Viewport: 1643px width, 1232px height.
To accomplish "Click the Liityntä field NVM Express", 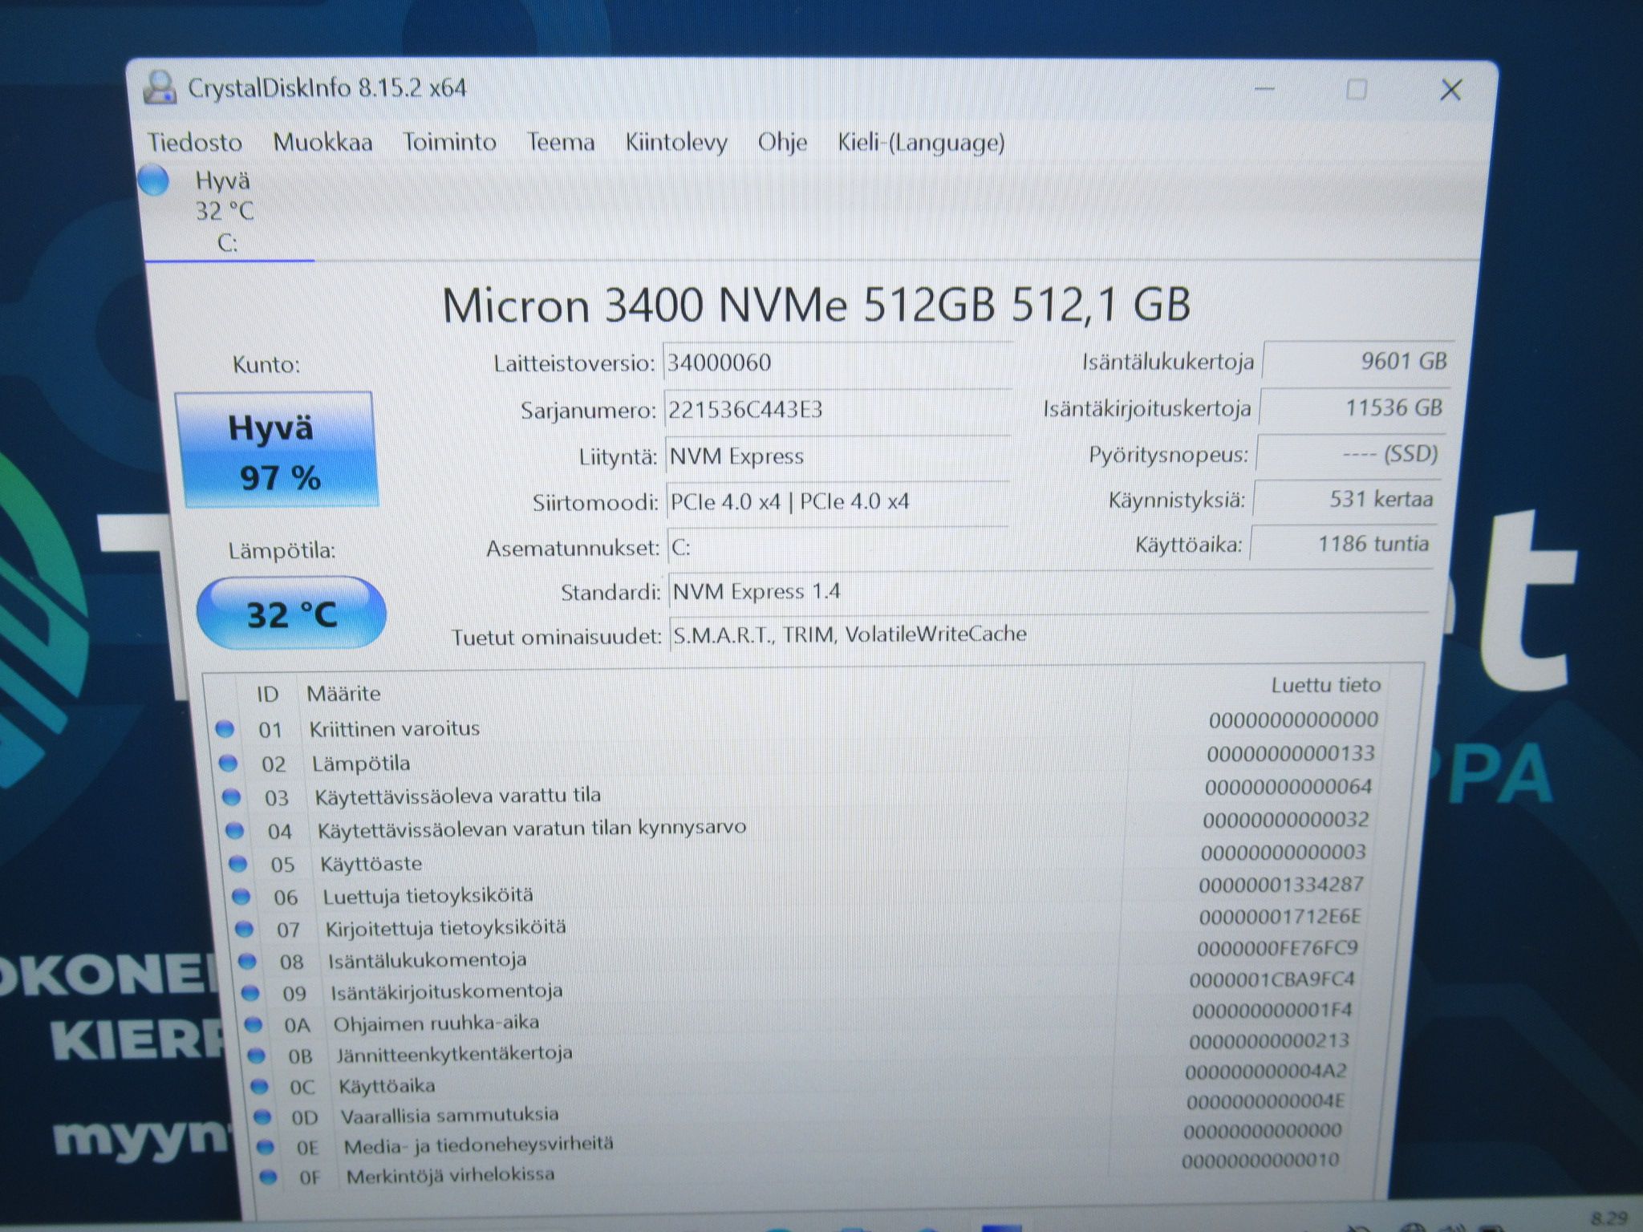I will pyautogui.click(x=838, y=456).
